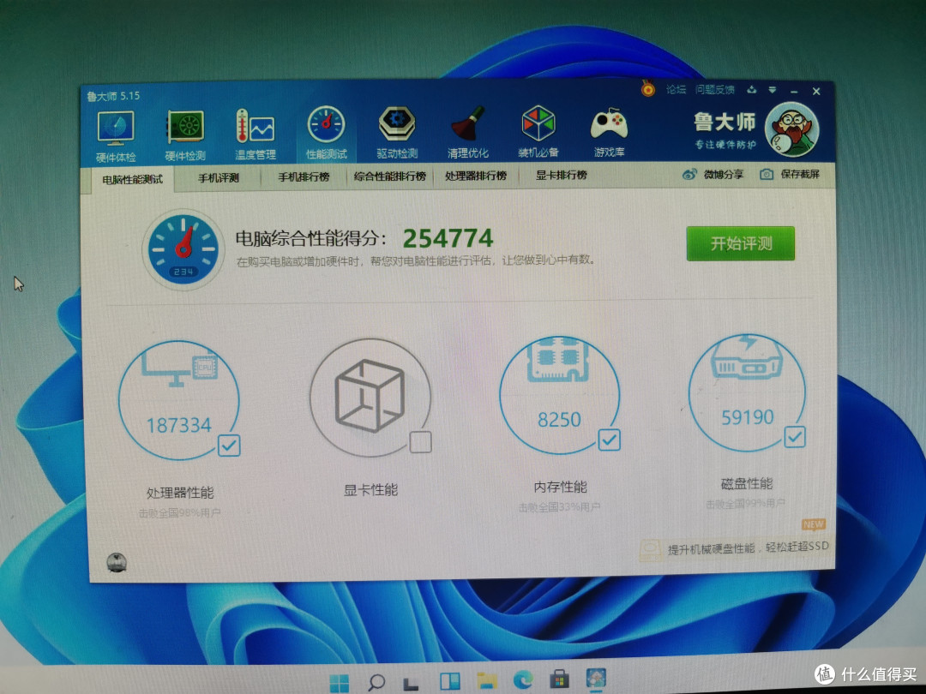The image size is (926, 694).
Task: Open the 硬件检测 hardware detection section
Action: [185, 135]
